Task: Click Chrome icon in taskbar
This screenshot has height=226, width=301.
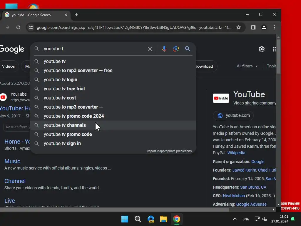Action: coord(177,219)
